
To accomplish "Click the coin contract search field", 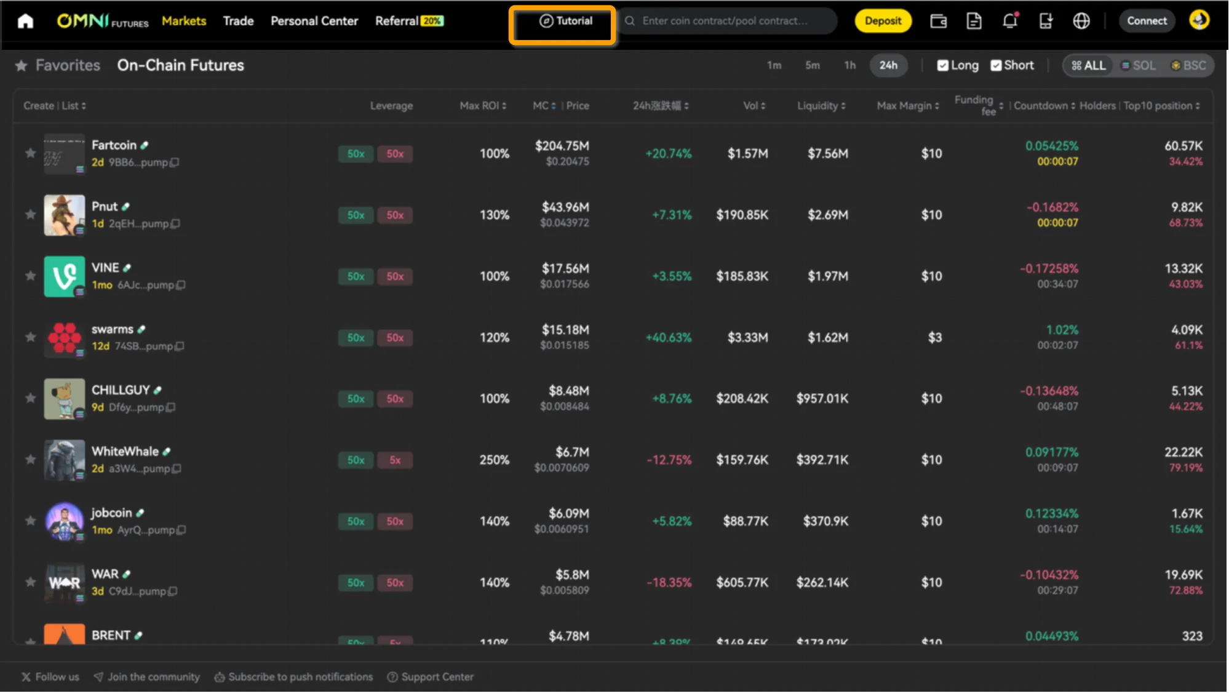I will pos(726,21).
